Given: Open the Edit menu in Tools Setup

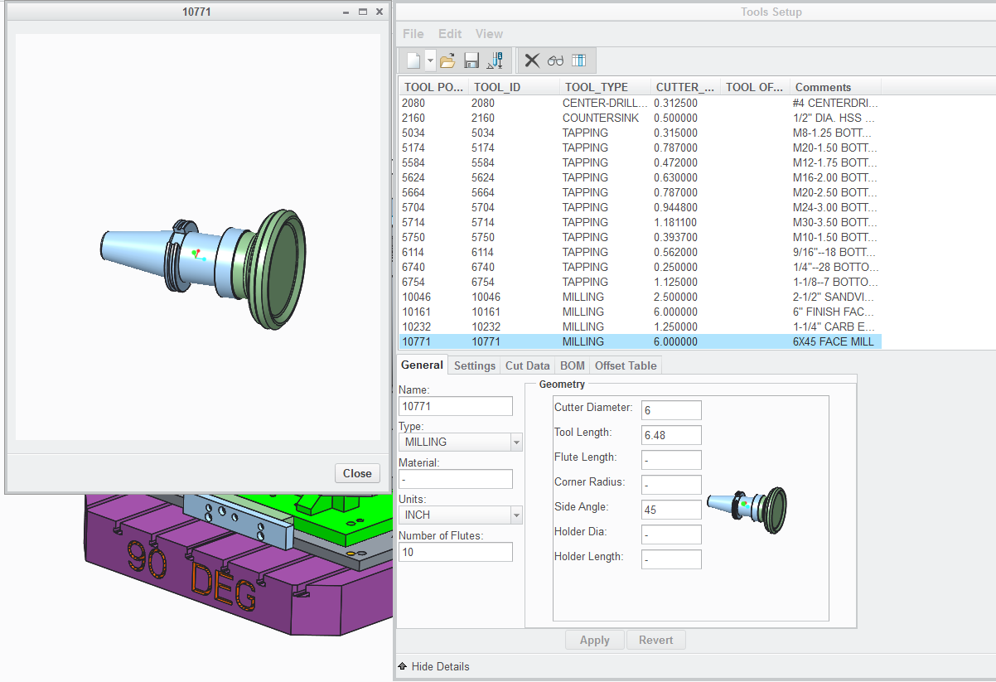Looking at the screenshot, I should tap(450, 34).
